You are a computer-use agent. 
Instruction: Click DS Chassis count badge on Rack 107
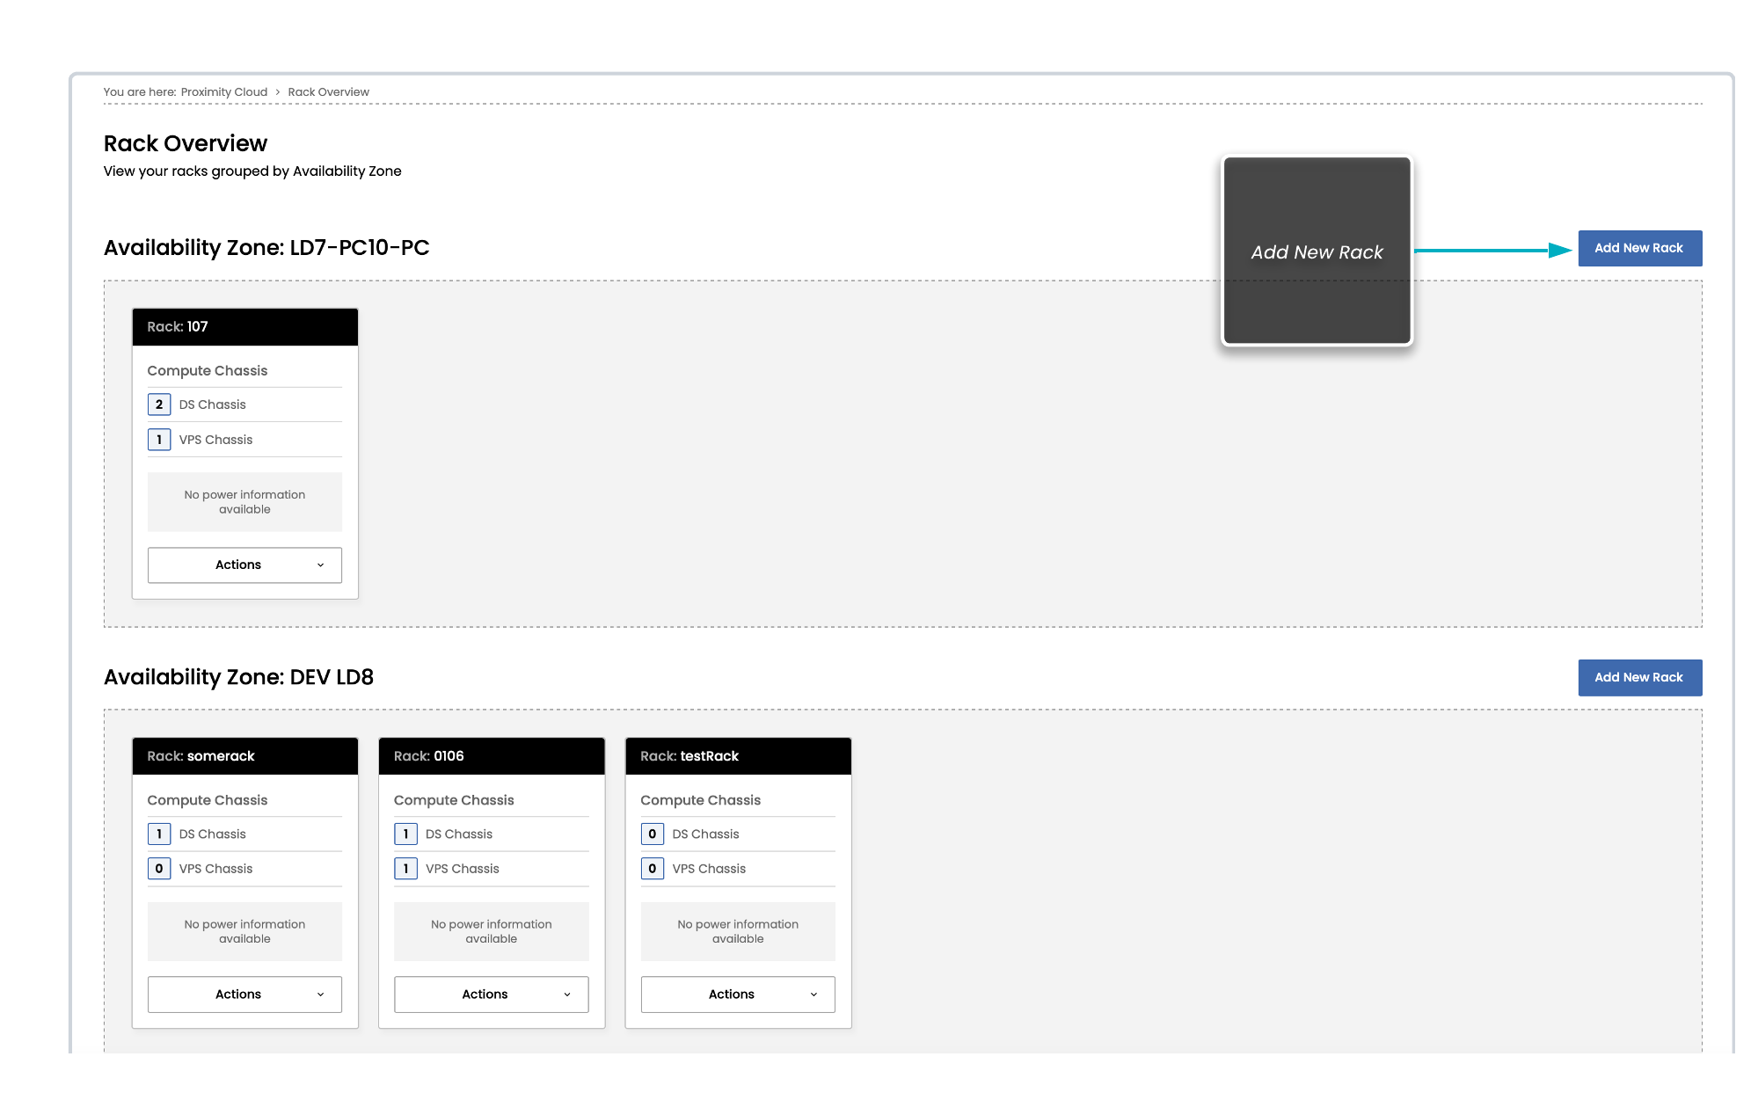pyautogui.click(x=159, y=404)
